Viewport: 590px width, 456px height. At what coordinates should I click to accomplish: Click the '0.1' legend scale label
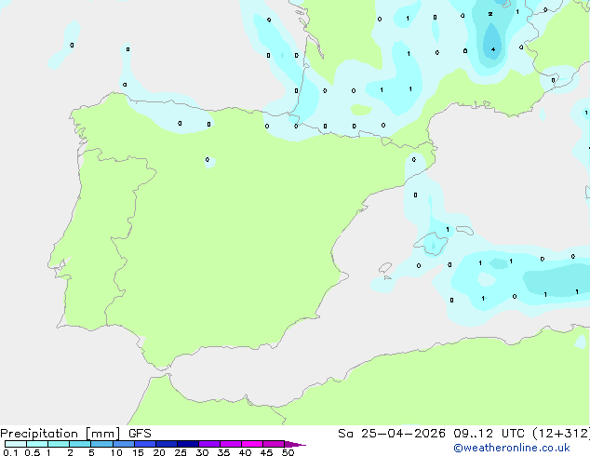tap(10, 452)
